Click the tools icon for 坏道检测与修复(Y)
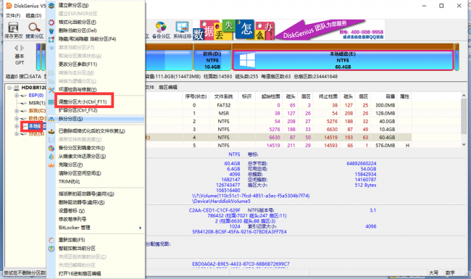The width and height of the screenshot is (471, 279). click(51, 89)
